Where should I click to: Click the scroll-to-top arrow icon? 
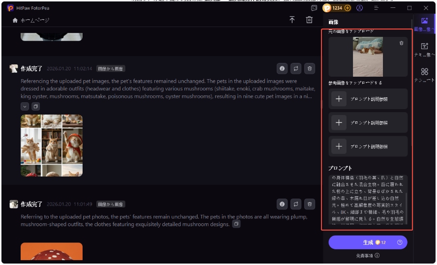tap(292, 20)
